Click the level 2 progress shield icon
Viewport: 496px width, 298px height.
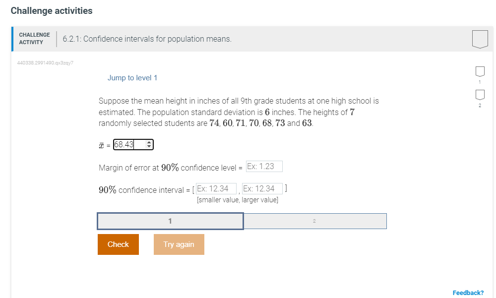[x=479, y=94]
